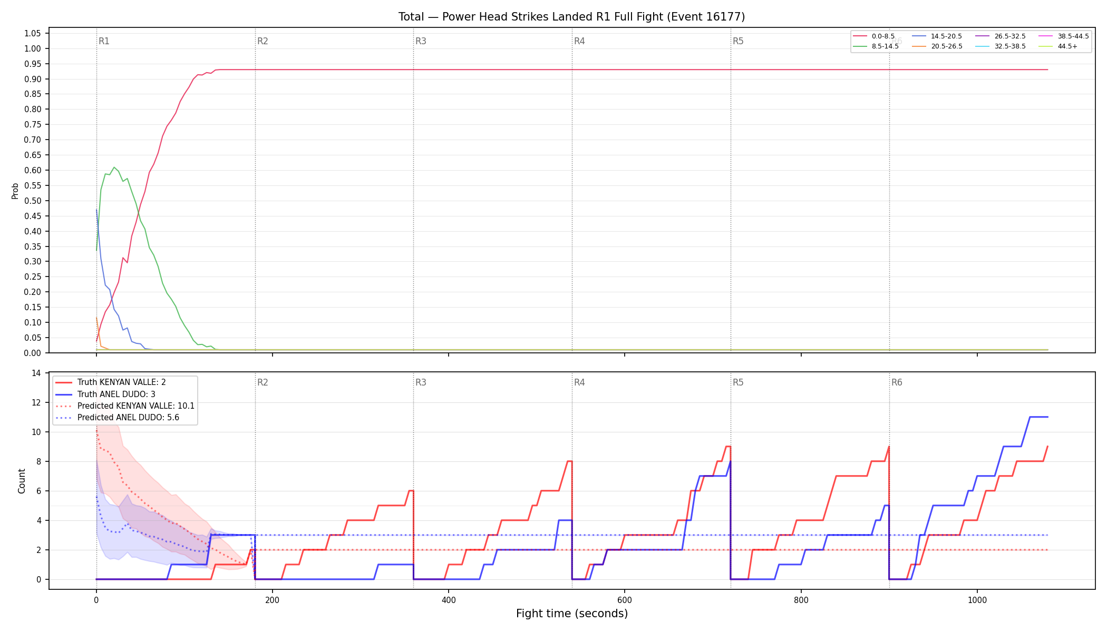Click the R1 round label in the probability chart
The height and width of the screenshot is (632, 1107).
pos(104,41)
